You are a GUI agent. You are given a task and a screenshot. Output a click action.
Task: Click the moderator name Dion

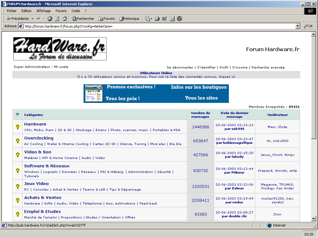277,214
